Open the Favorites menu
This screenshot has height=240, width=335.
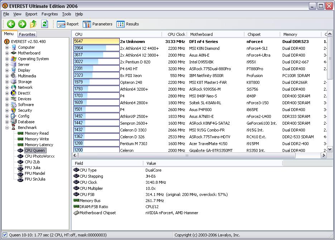(49, 14)
